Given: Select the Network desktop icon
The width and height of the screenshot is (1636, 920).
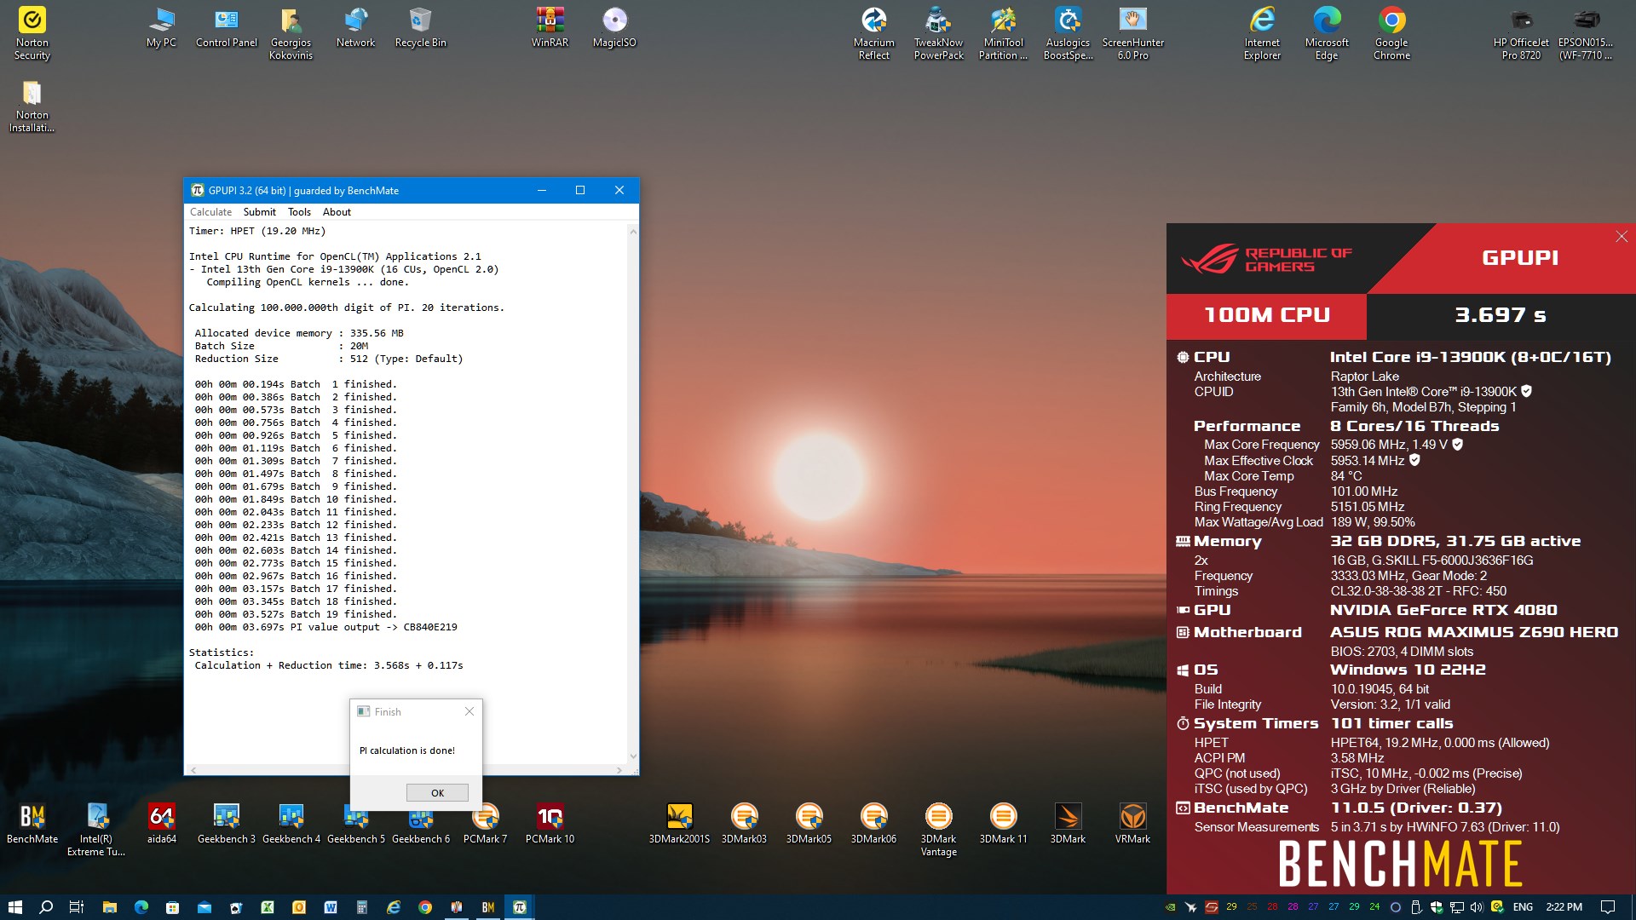Looking at the screenshot, I should point(355,27).
